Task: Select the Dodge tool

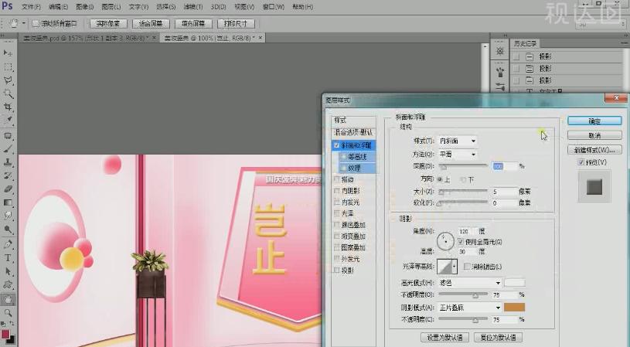Action: (x=7, y=229)
